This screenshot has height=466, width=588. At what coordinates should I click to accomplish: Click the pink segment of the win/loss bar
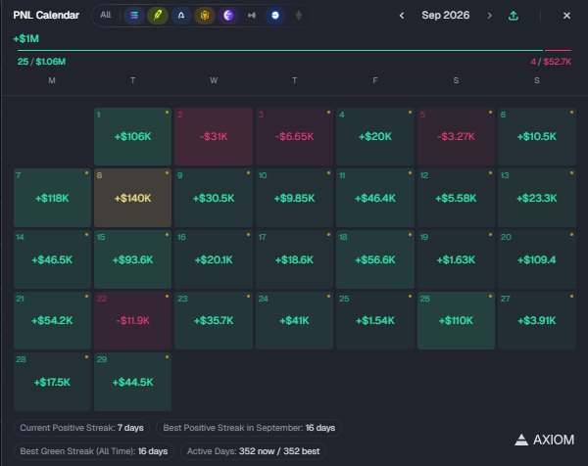click(x=558, y=50)
